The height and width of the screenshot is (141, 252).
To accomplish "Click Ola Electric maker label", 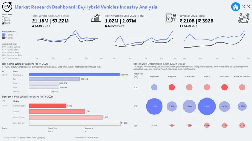I will pyautogui.click(x=18, y=75).
